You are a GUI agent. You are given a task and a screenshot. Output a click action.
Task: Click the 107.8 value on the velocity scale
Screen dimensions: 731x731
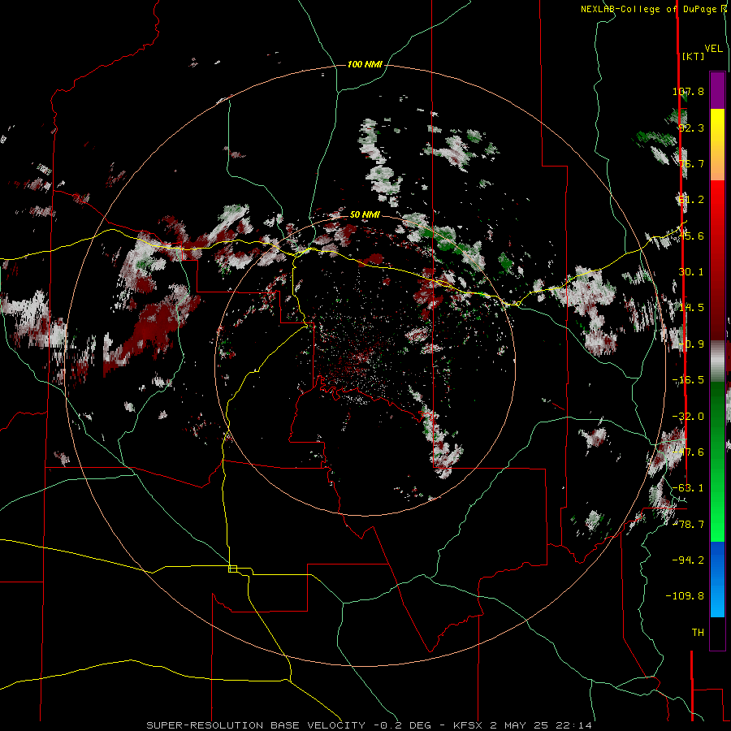click(x=688, y=91)
